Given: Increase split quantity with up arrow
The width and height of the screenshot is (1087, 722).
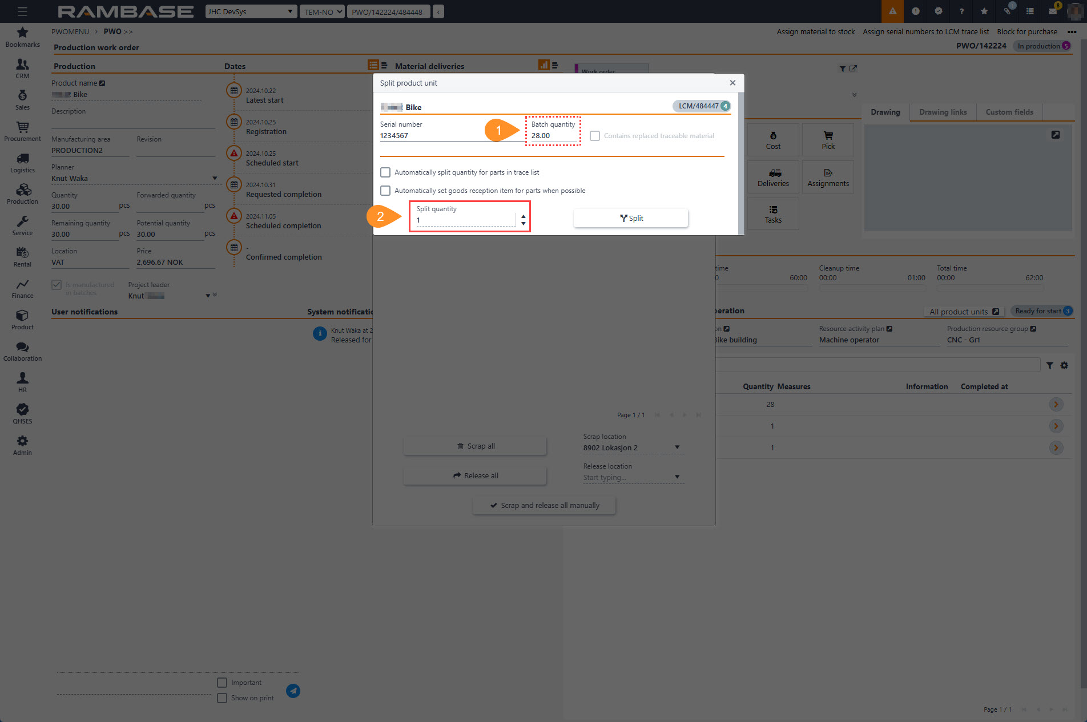Looking at the screenshot, I should (x=524, y=216).
